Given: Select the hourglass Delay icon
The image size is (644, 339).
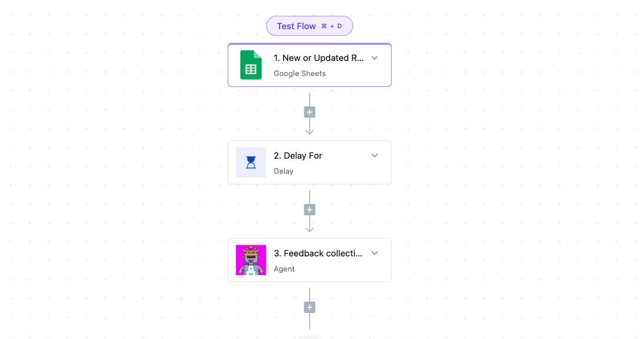Looking at the screenshot, I should (251, 162).
